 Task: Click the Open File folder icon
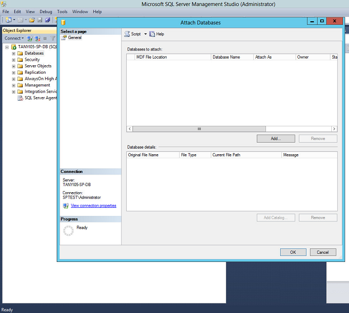[x=32, y=20]
